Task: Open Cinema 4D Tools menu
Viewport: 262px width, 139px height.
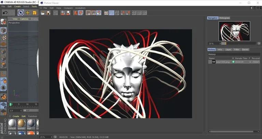Action: tap(34, 6)
